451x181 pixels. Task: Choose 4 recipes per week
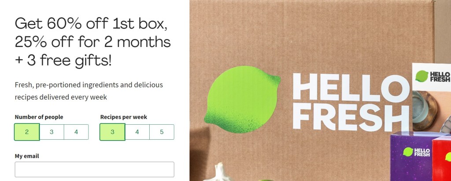[137, 132]
